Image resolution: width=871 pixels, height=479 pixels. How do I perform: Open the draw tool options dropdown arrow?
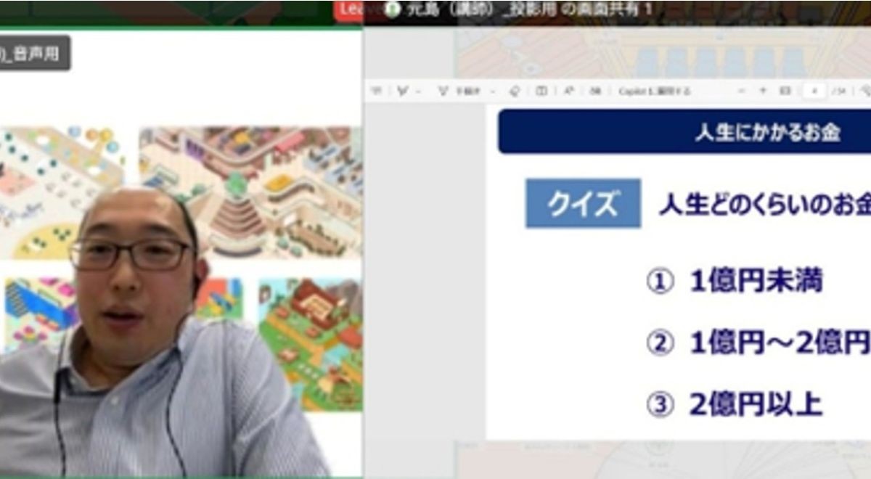pos(493,92)
